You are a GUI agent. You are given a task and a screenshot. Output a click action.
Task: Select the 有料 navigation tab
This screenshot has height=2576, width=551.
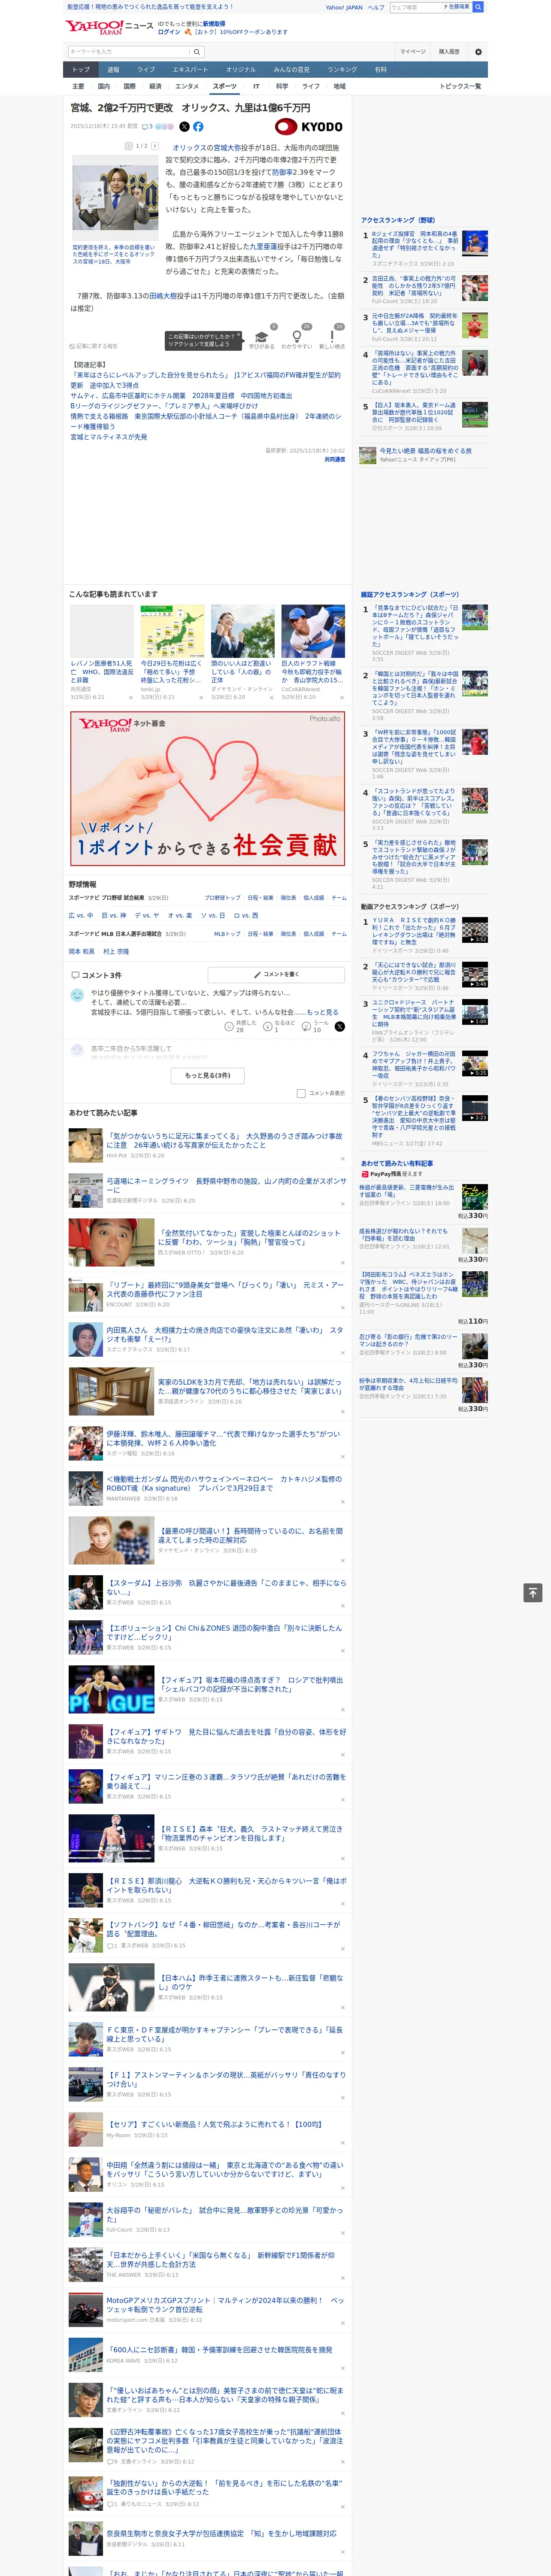click(381, 70)
